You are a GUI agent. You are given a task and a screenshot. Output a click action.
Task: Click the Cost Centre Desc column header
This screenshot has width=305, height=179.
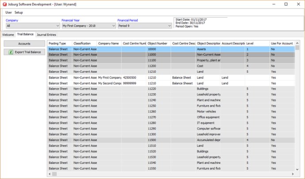(x=183, y=43)
